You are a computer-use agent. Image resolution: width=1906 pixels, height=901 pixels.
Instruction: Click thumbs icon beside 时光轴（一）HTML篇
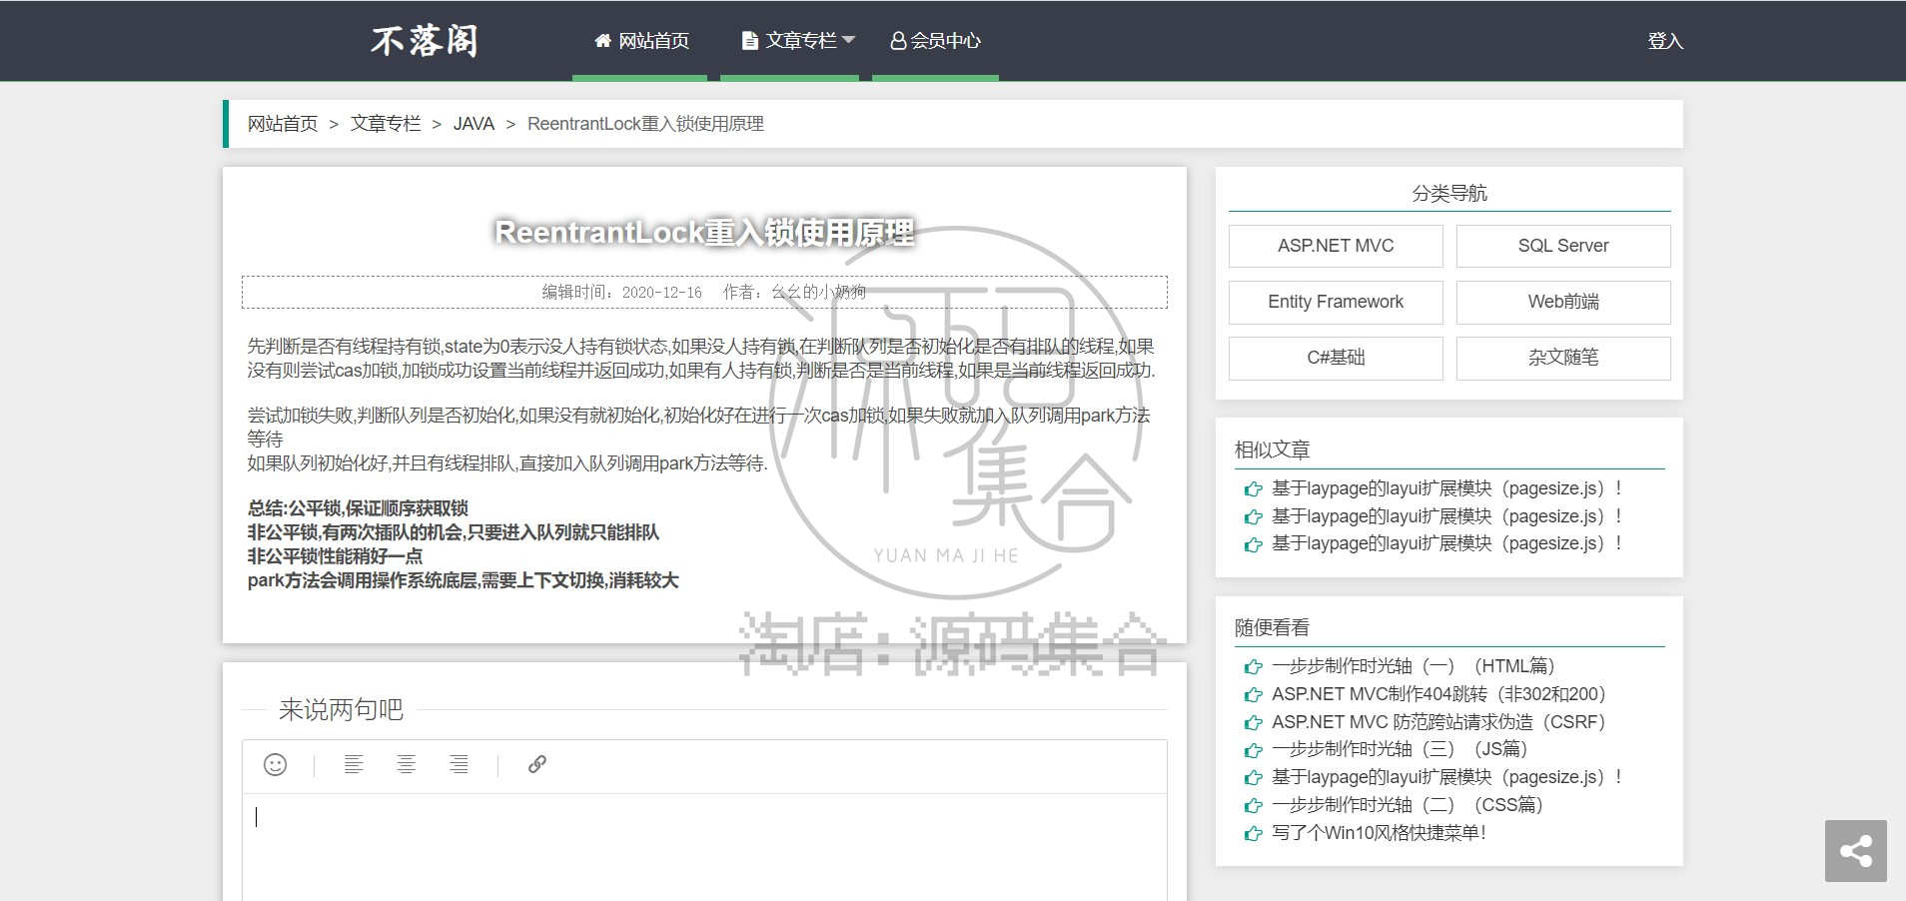(x=1253, y=666)
